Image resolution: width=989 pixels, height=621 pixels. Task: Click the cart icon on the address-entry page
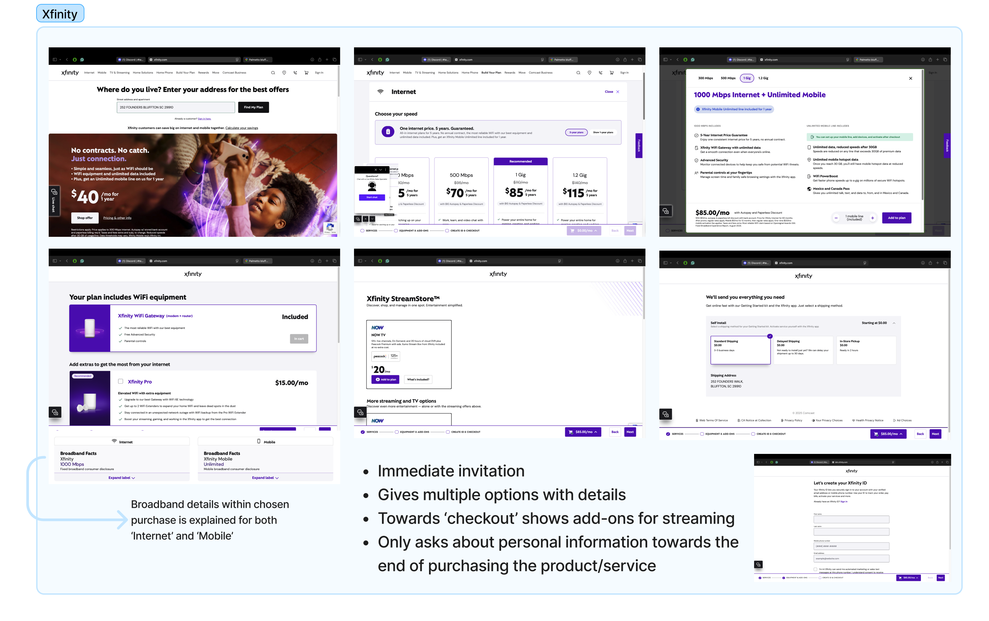(x=306, y=73)
